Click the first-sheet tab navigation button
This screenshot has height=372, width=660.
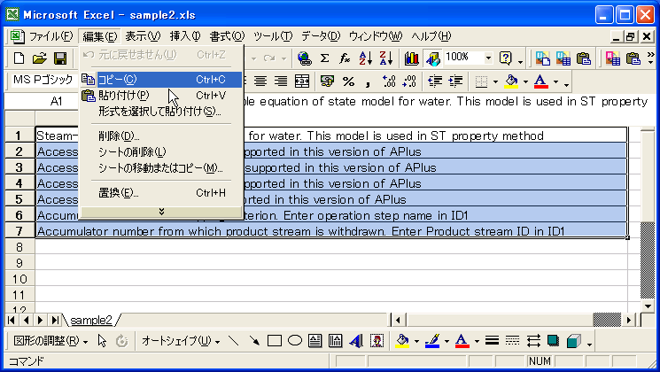click(x=12, y=321)
